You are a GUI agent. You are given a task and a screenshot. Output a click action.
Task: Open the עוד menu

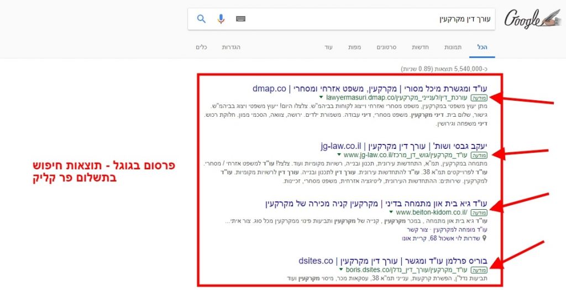[x=328, y=48]
